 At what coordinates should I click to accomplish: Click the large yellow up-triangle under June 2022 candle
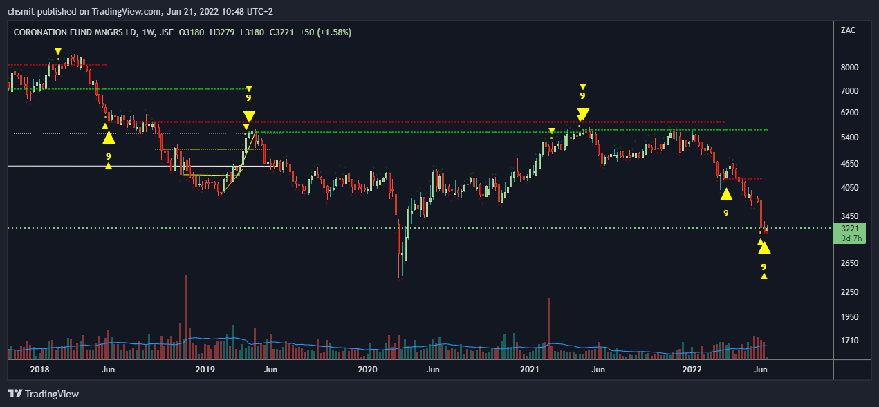tap(764, 247)
